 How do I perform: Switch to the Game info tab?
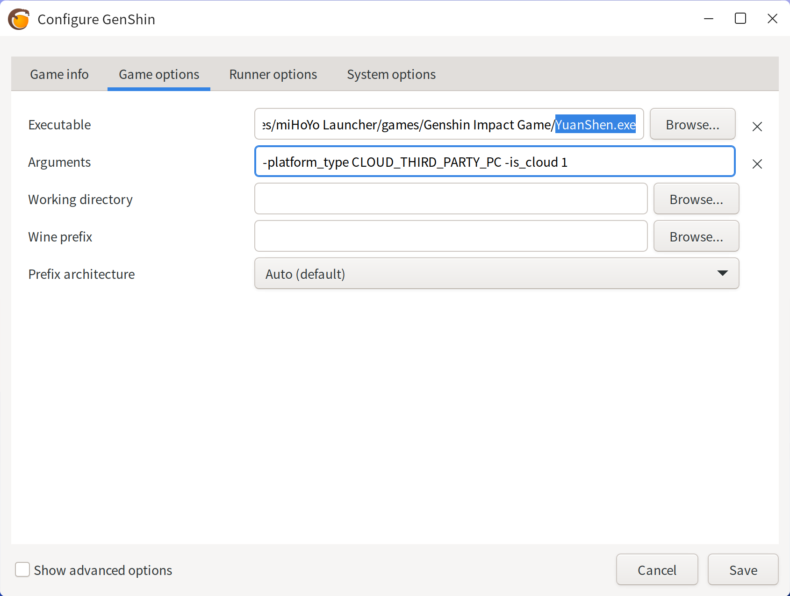(x=59, y=74)
